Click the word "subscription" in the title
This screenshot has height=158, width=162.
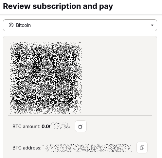(x=57, y=6)
